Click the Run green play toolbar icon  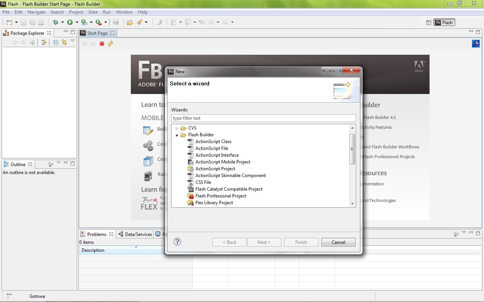(x=70, y=23)
